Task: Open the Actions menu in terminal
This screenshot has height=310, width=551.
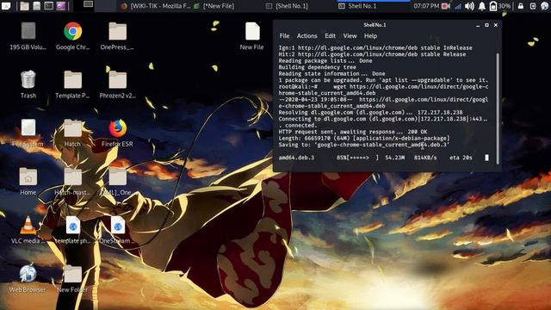Action: tap(306, 36)
